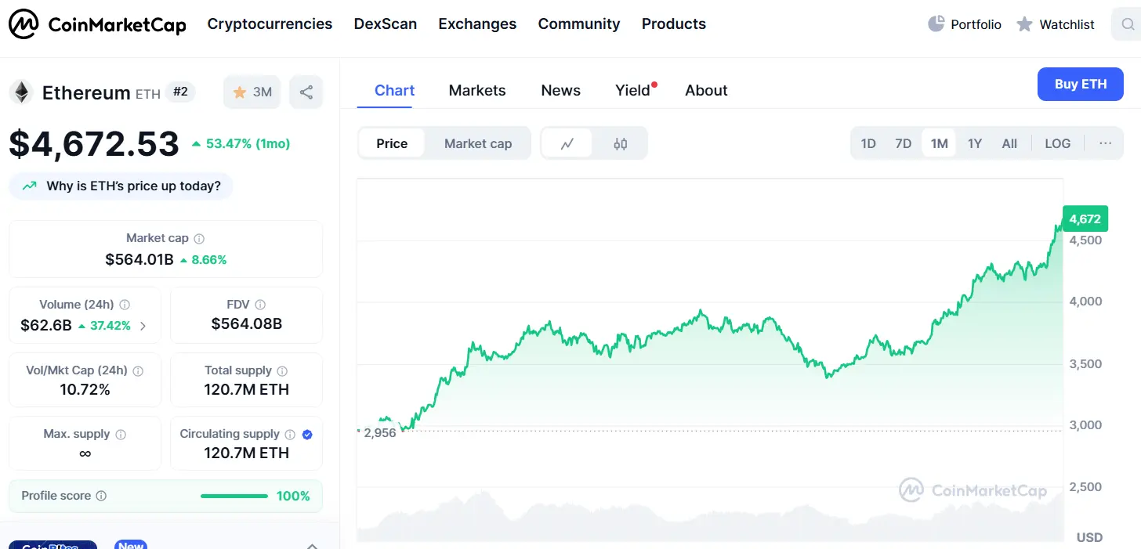Select the line chart type icon

567,143
